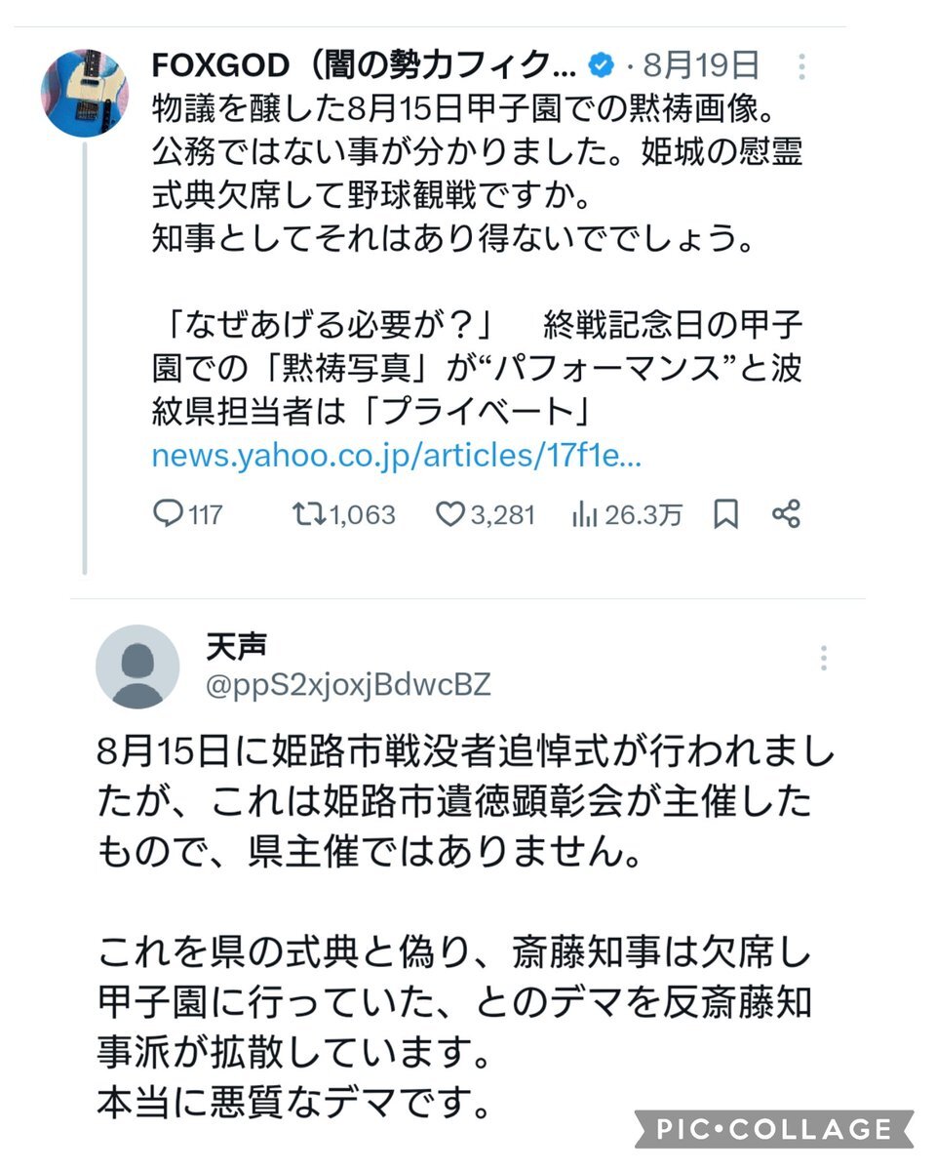Click the reply speech bubble icon

pyautogui.click(x=169, y=514)
